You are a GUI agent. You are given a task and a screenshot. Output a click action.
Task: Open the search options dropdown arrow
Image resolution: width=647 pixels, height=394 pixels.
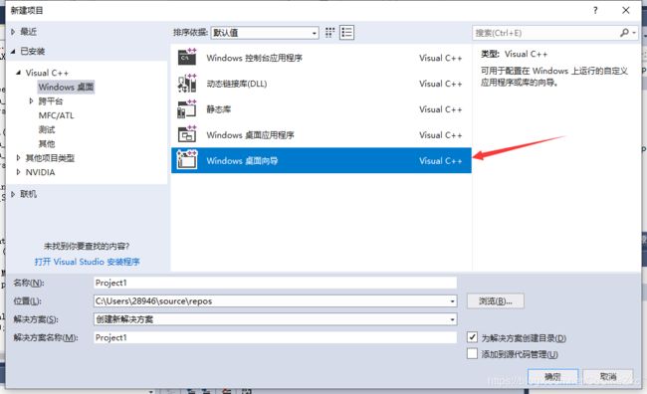pos(634,33)
